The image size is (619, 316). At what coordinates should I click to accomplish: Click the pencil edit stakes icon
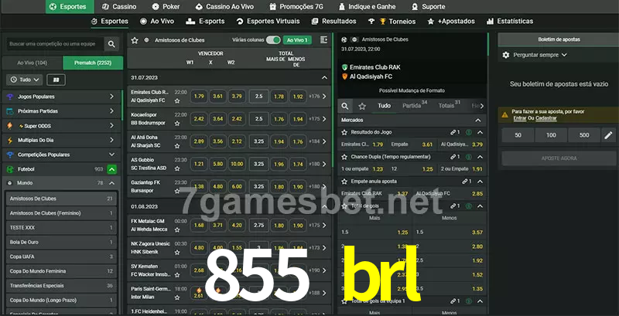coord(607,135)
